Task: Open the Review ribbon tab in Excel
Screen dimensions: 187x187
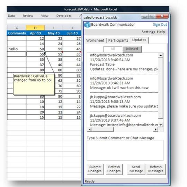Action: pos(28,16)
